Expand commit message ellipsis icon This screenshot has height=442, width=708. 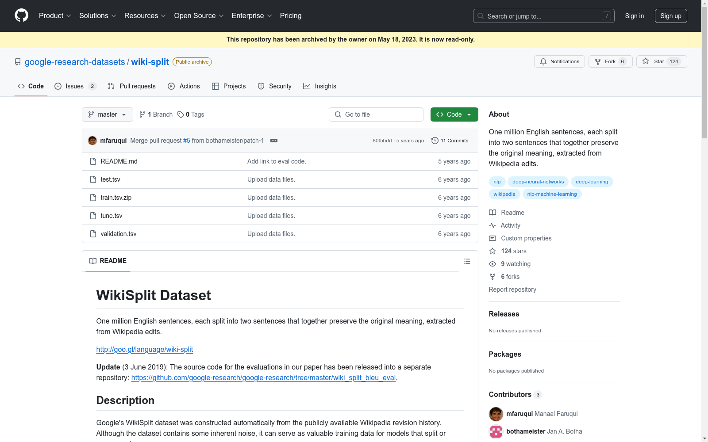pyautogui.click(x=274, y=141)
